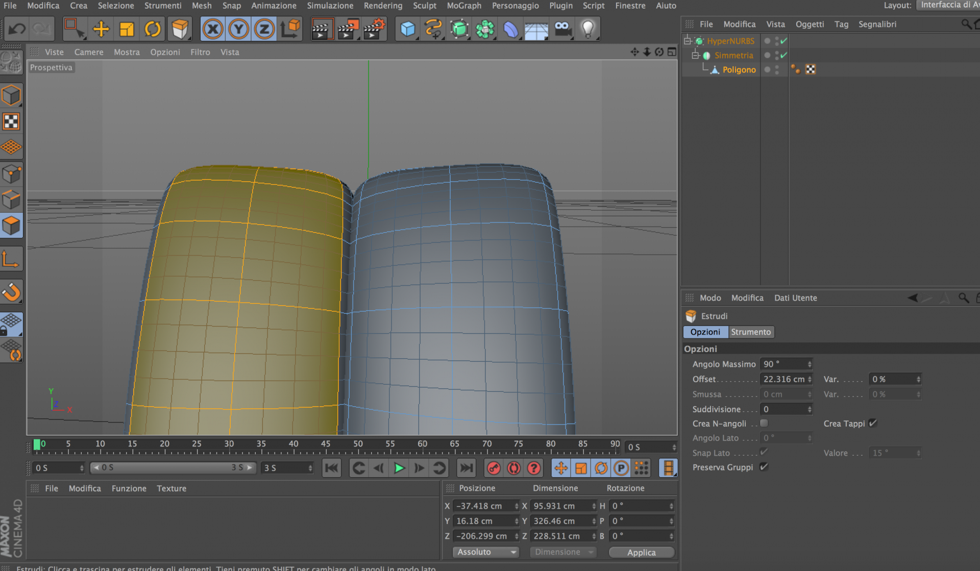980x571 pixels.
Task: Add a cube primitive object
Action: point(407,29)
